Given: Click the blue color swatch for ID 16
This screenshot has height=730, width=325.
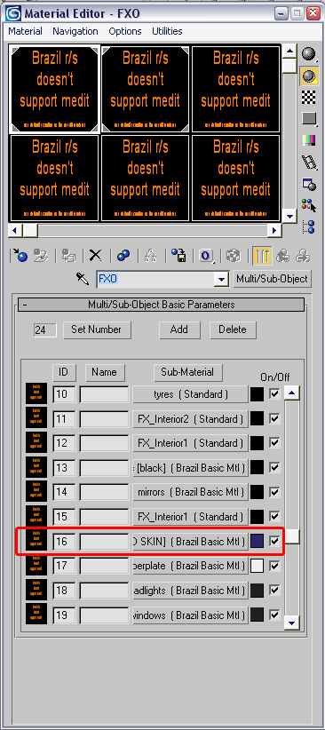Looking at the screenshot, I should [257, 541].
